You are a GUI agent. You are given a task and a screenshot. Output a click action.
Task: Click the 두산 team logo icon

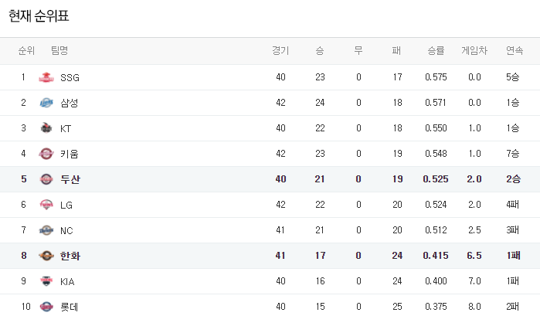[47, 179]
